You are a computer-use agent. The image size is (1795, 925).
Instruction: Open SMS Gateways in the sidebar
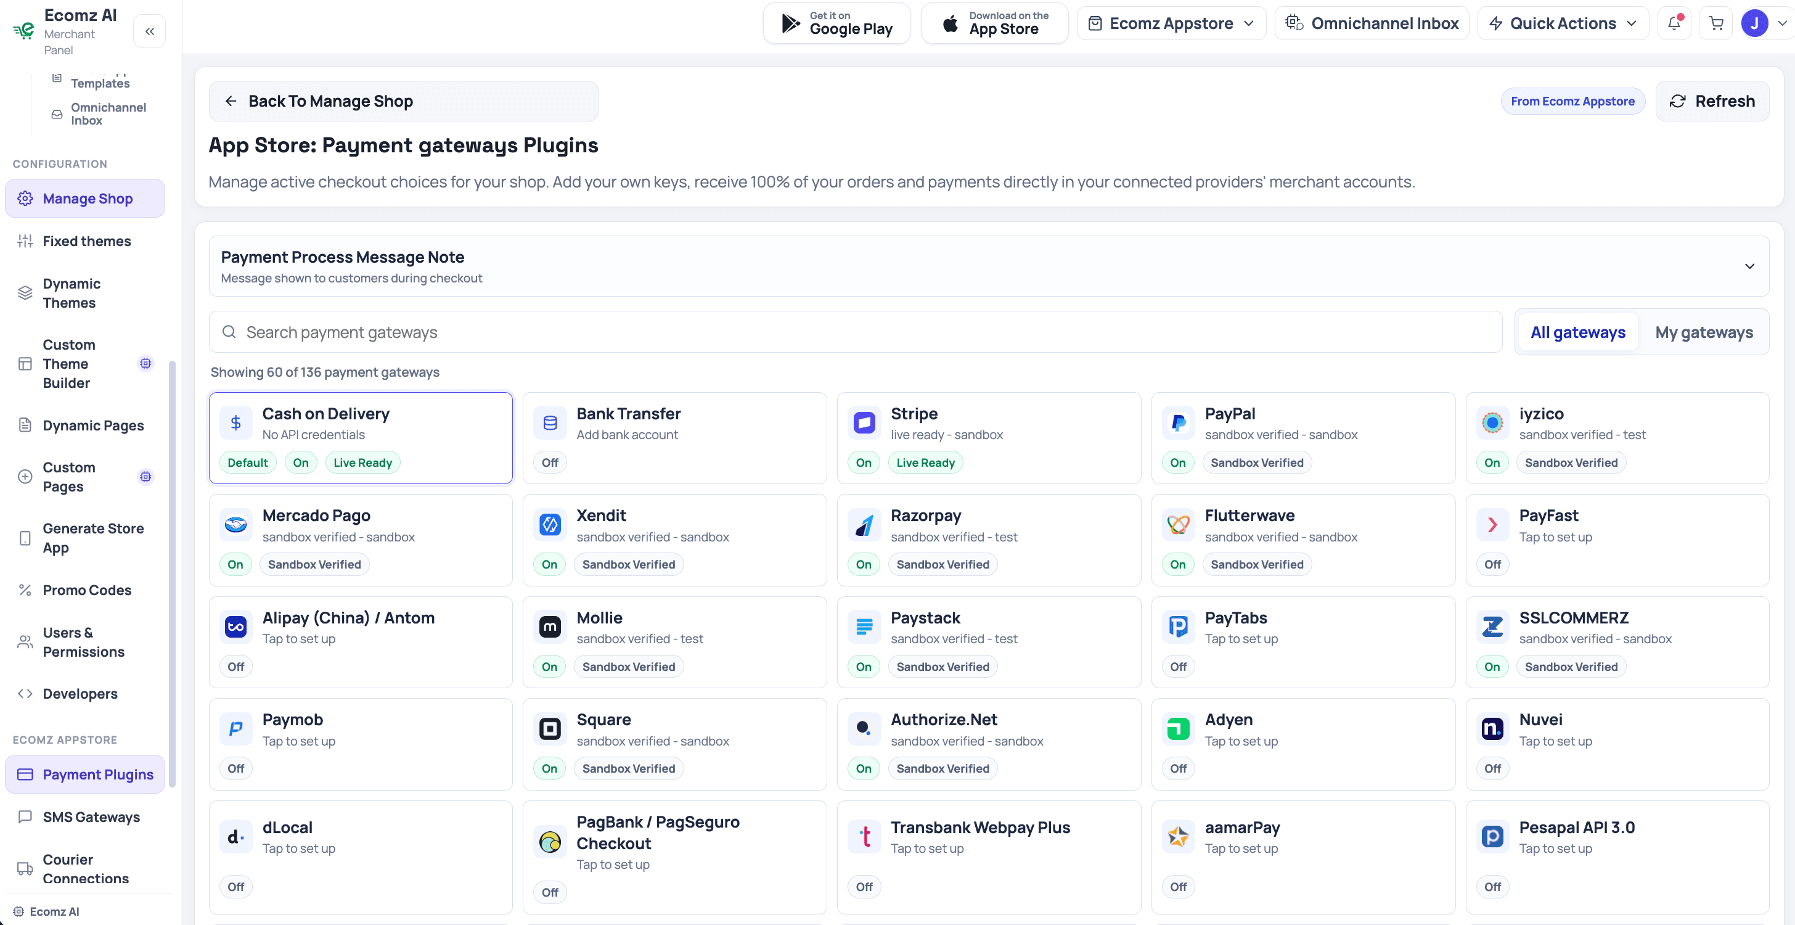point(85,817)
